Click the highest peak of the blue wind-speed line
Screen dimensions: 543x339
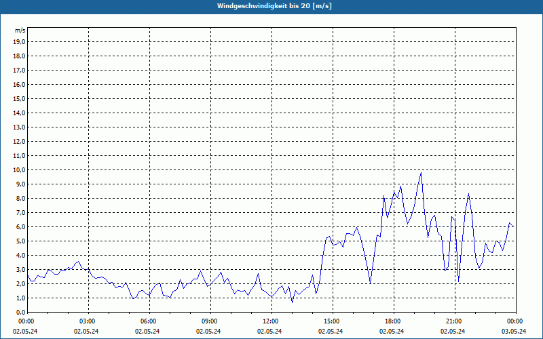click(421, 173)
